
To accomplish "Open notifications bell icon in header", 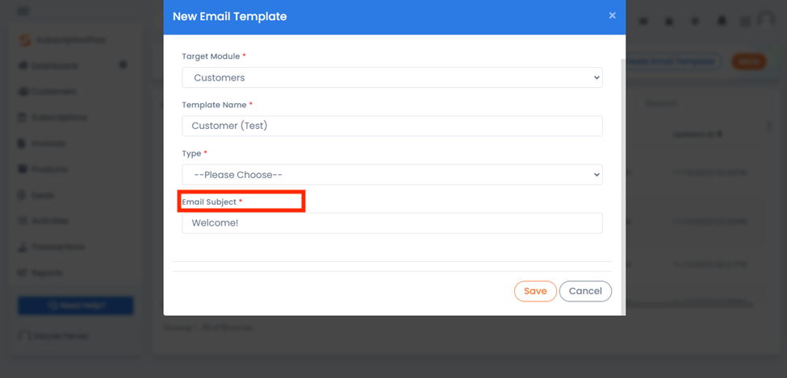I will coord(722,21).
